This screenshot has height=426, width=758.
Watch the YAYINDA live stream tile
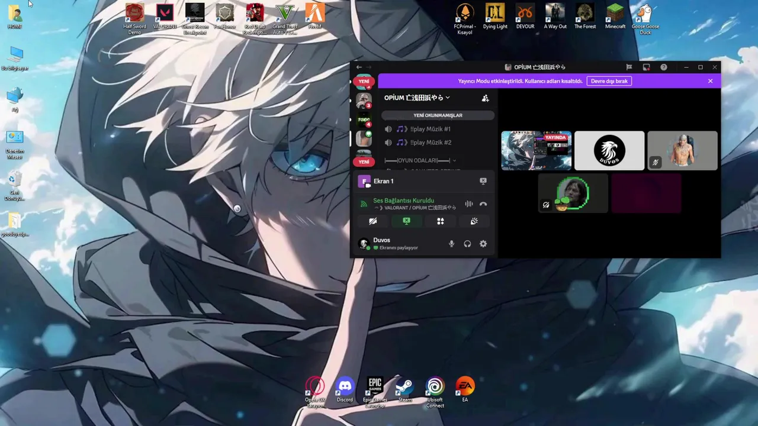[537, 151]
